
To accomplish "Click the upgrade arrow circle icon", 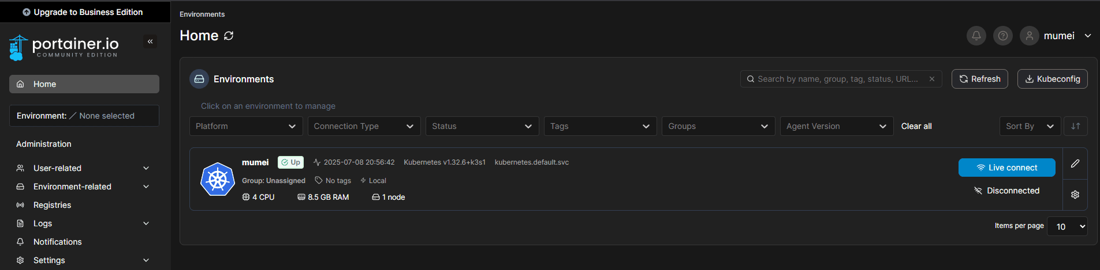I will click(27, 12).
